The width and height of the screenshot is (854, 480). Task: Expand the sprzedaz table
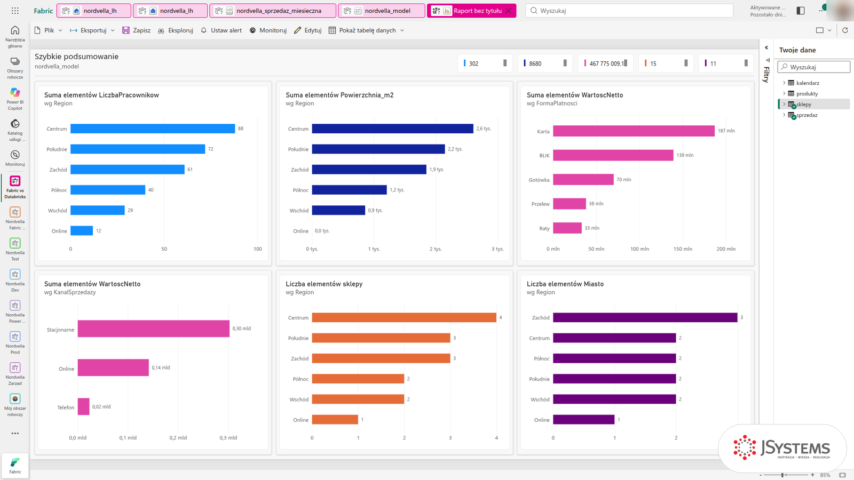[x=784, y=115]
